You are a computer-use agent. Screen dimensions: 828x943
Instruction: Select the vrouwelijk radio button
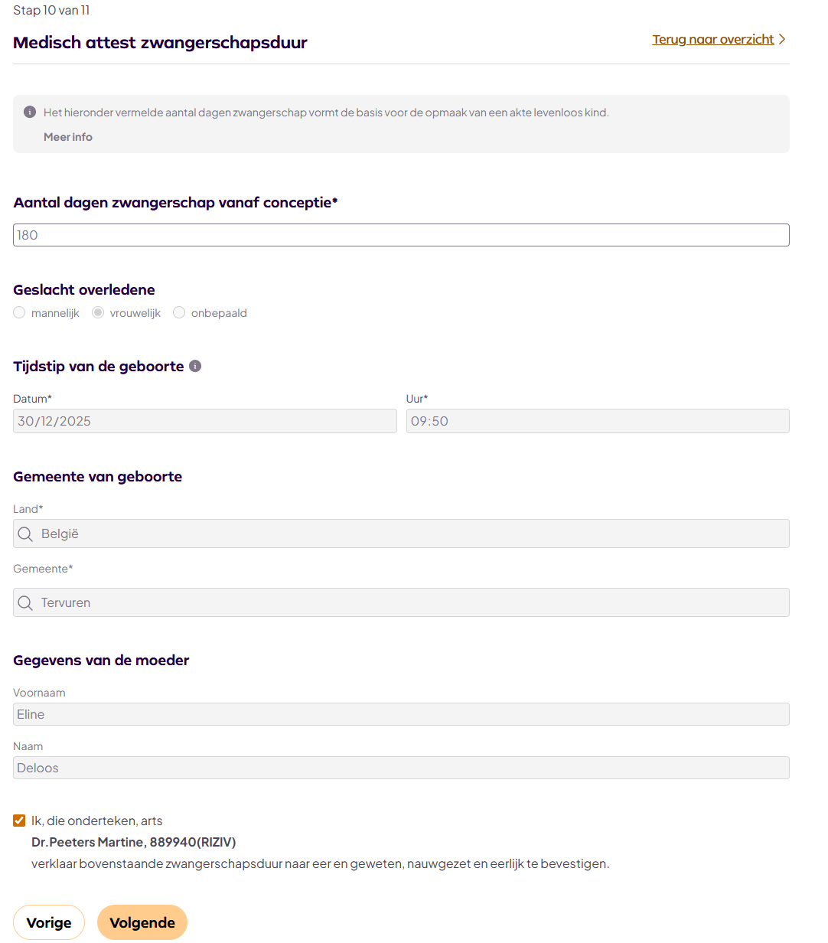click(x=98, y=312)
